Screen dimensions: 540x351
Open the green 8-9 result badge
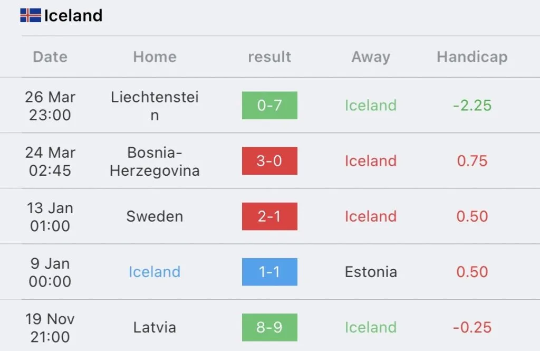click(x=269, y=327)
